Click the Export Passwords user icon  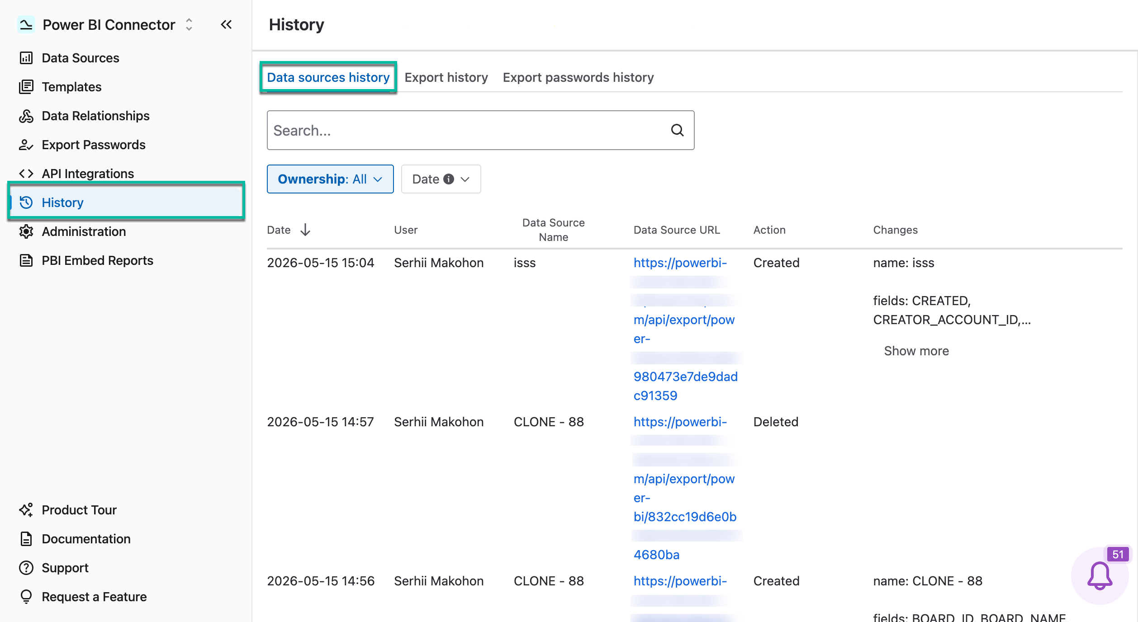(26, 145)
